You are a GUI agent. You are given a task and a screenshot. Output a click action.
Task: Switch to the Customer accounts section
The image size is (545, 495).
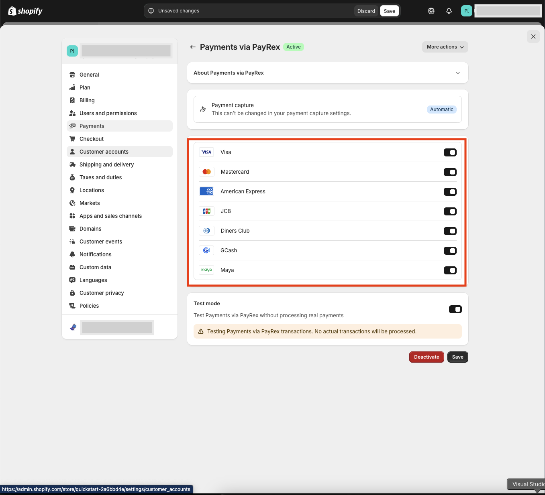click(x=104, y=152)
